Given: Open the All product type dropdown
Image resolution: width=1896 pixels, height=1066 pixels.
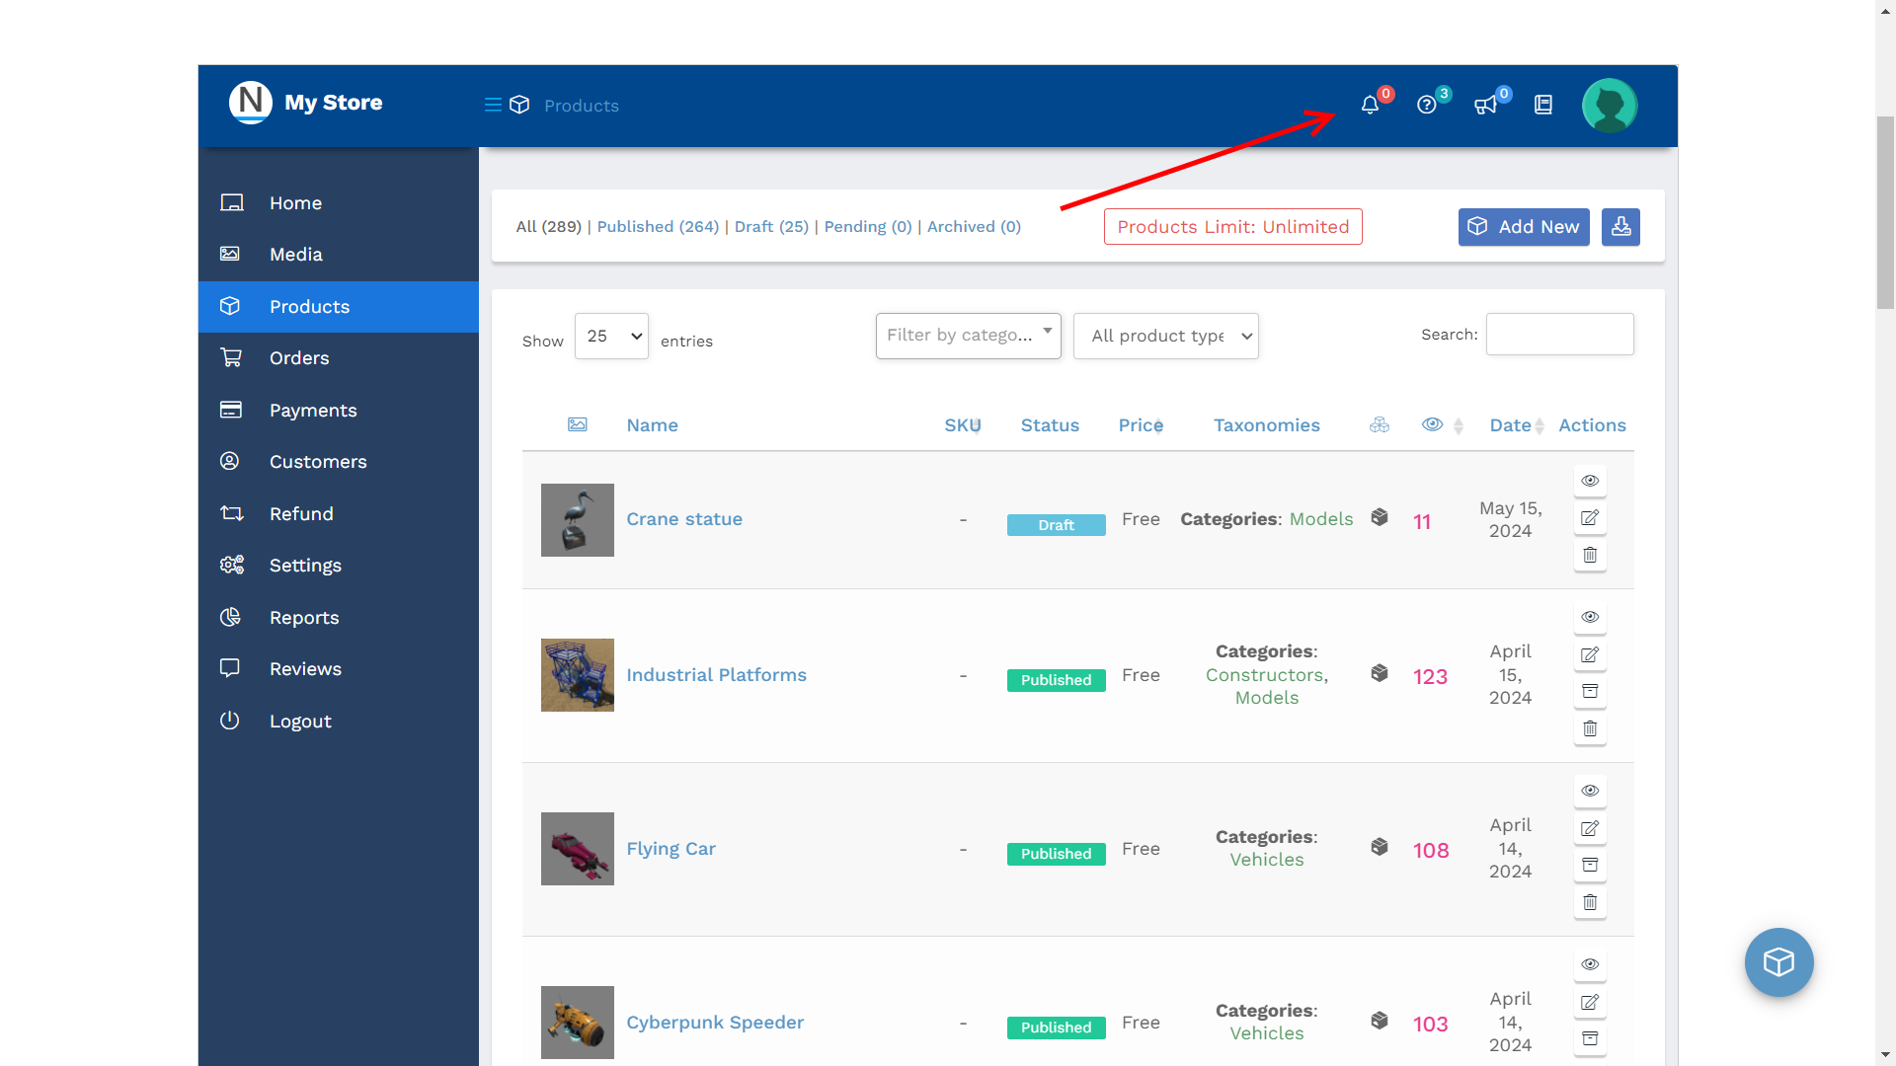Looking at the screenshot, I should pyautogui.click(x=1165, y=336).
